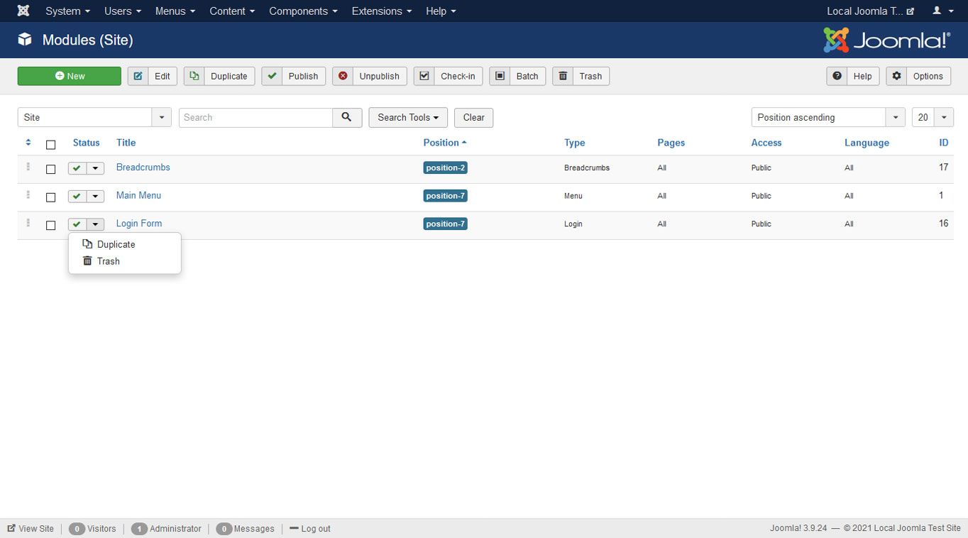Click the toolbar Trash bin icon
Image resolution: width=968 pixels, height=538 pixels.
pyautogui.click(x=563, y=76)
